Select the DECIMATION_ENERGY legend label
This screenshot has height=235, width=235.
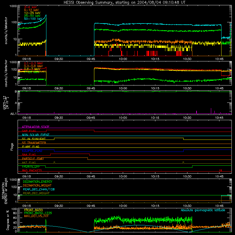point(38,182)
